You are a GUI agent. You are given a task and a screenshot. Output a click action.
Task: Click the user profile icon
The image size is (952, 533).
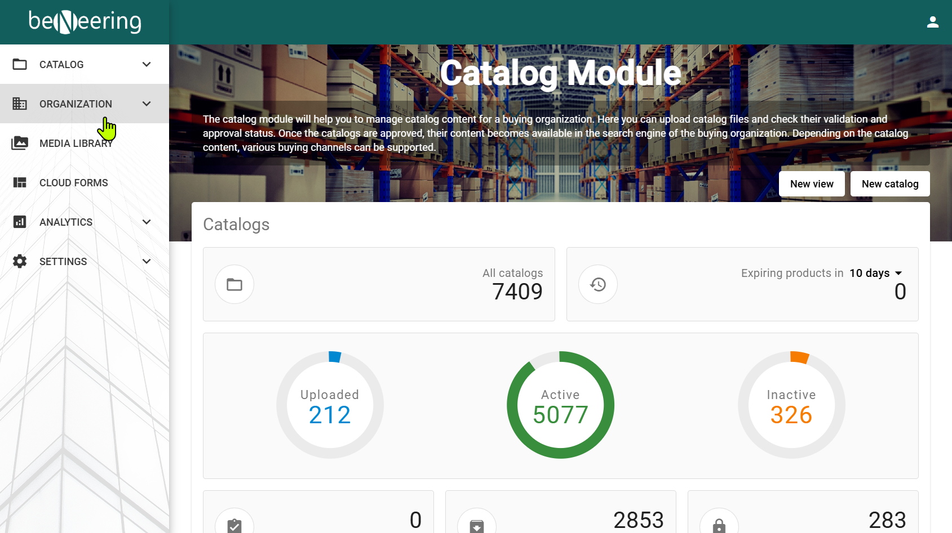click(x=932, y=22)
